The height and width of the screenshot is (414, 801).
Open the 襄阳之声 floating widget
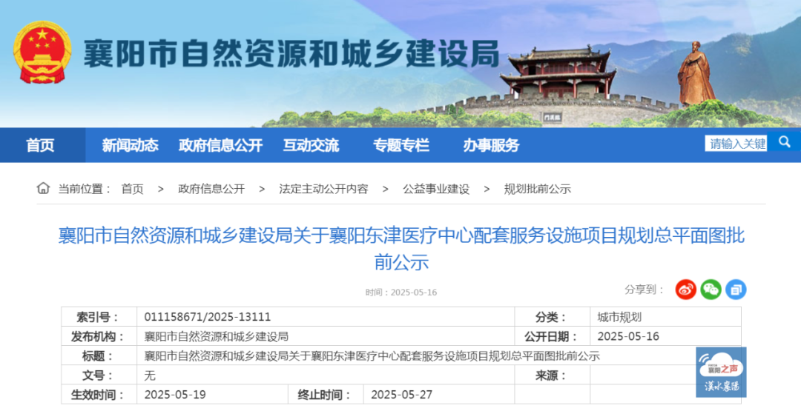click(721, 373)
